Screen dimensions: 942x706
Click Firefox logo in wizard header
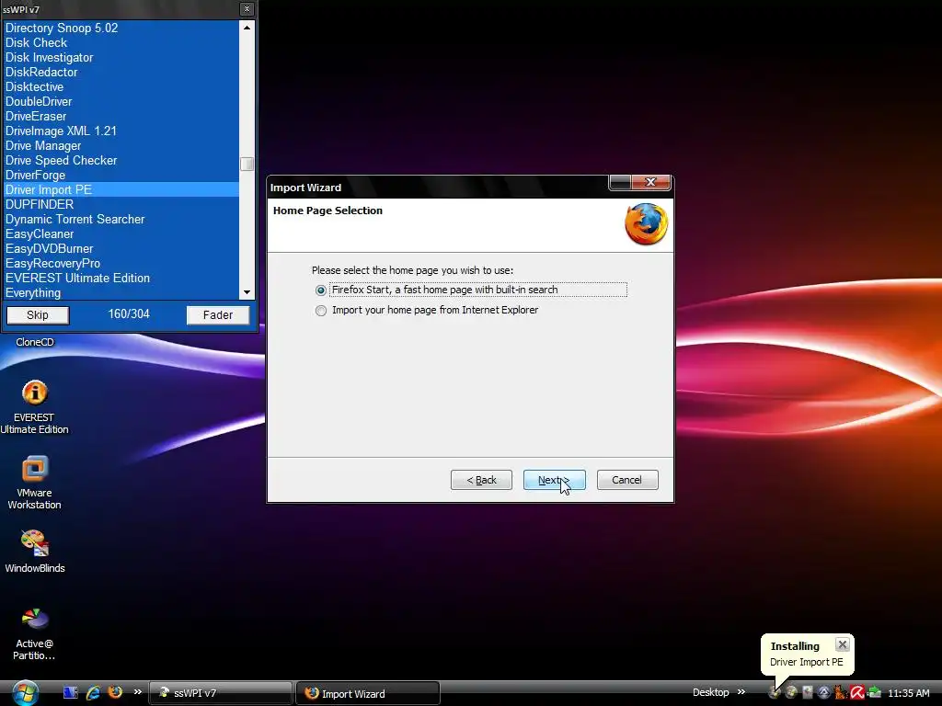pos(647,224)
